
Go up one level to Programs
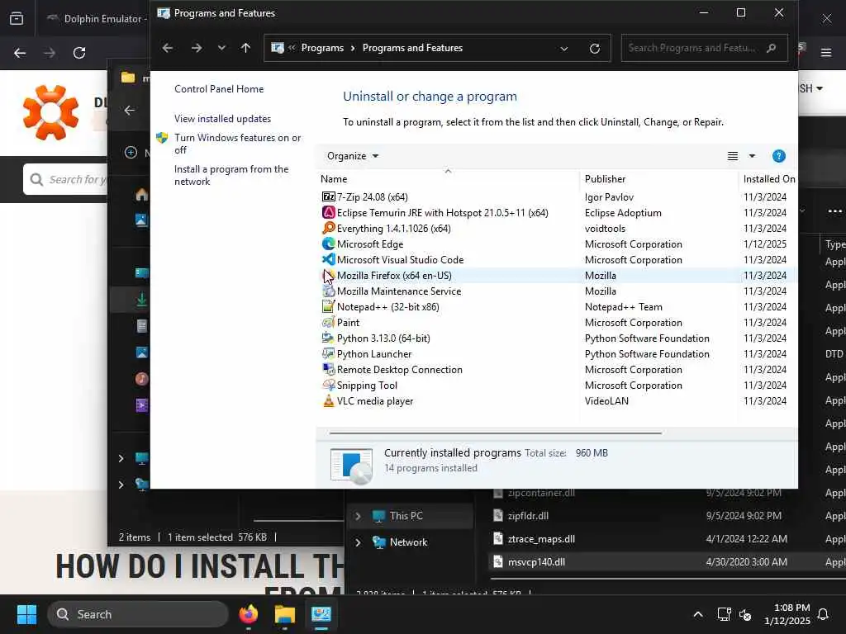tap(245, 48)
